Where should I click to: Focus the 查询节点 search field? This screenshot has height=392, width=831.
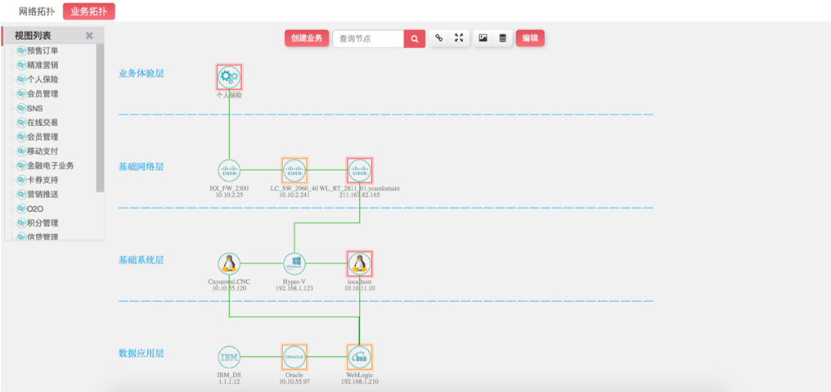pos(368,38)
